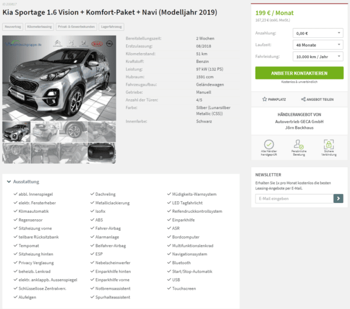Screen dimensions: 350x309
Task: Show previous car photo with left arrow
Action: (x=9, y=89)
